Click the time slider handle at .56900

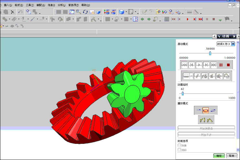point(210,53)
